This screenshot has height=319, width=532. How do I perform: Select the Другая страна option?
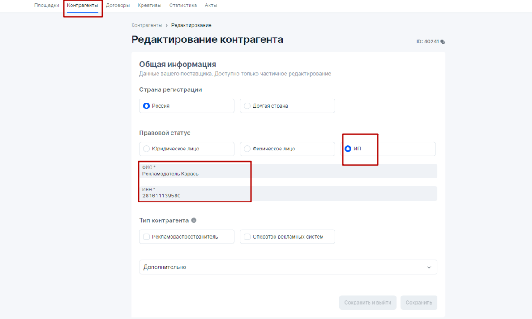[247, 106]
